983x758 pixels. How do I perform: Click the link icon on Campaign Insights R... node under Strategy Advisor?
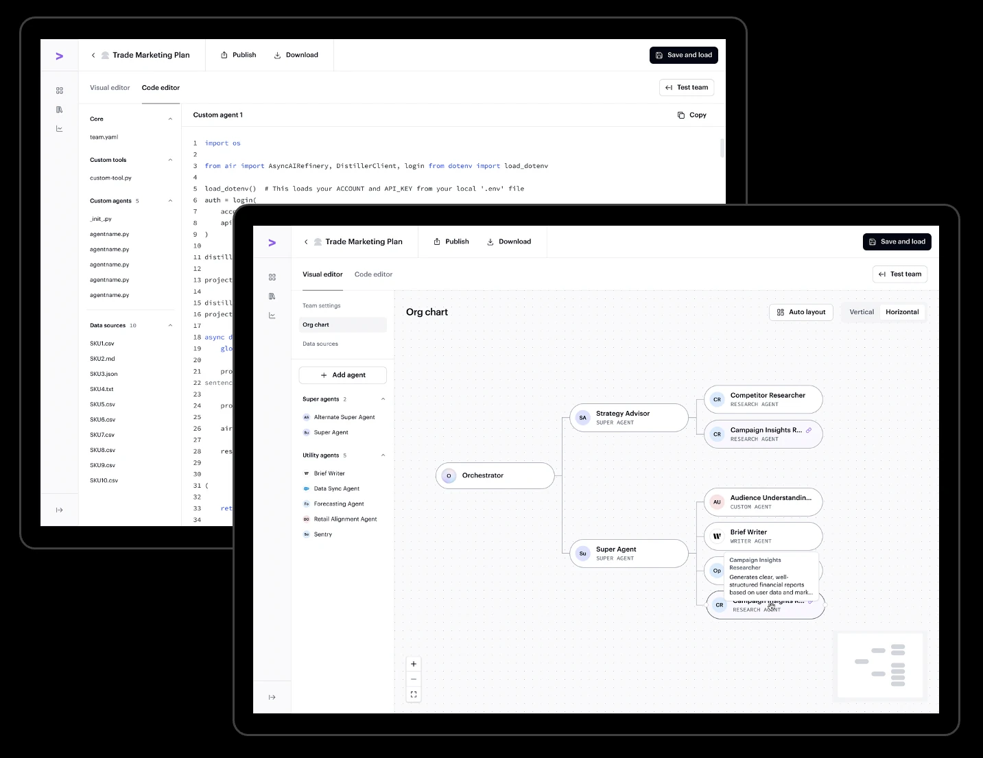click(809, 430)
